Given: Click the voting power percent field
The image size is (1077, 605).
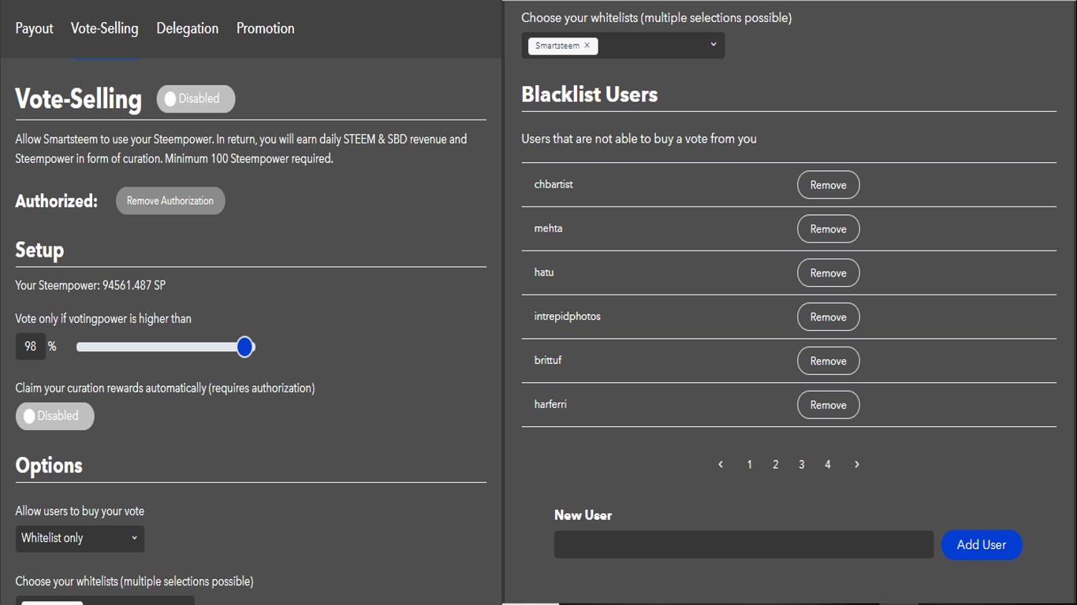Looking at the screenshot, I should [31, 347].
